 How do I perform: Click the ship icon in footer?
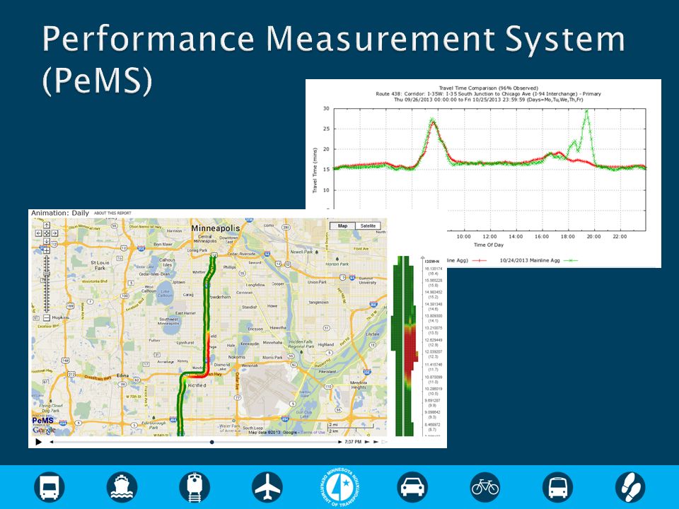tap(122, 487)
